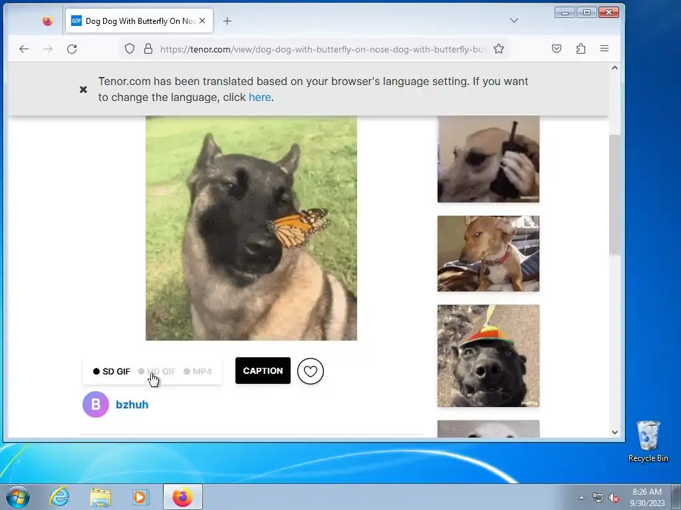681x510 pixels.
Task: Save page to Pocket
Action: pos(557,48)
